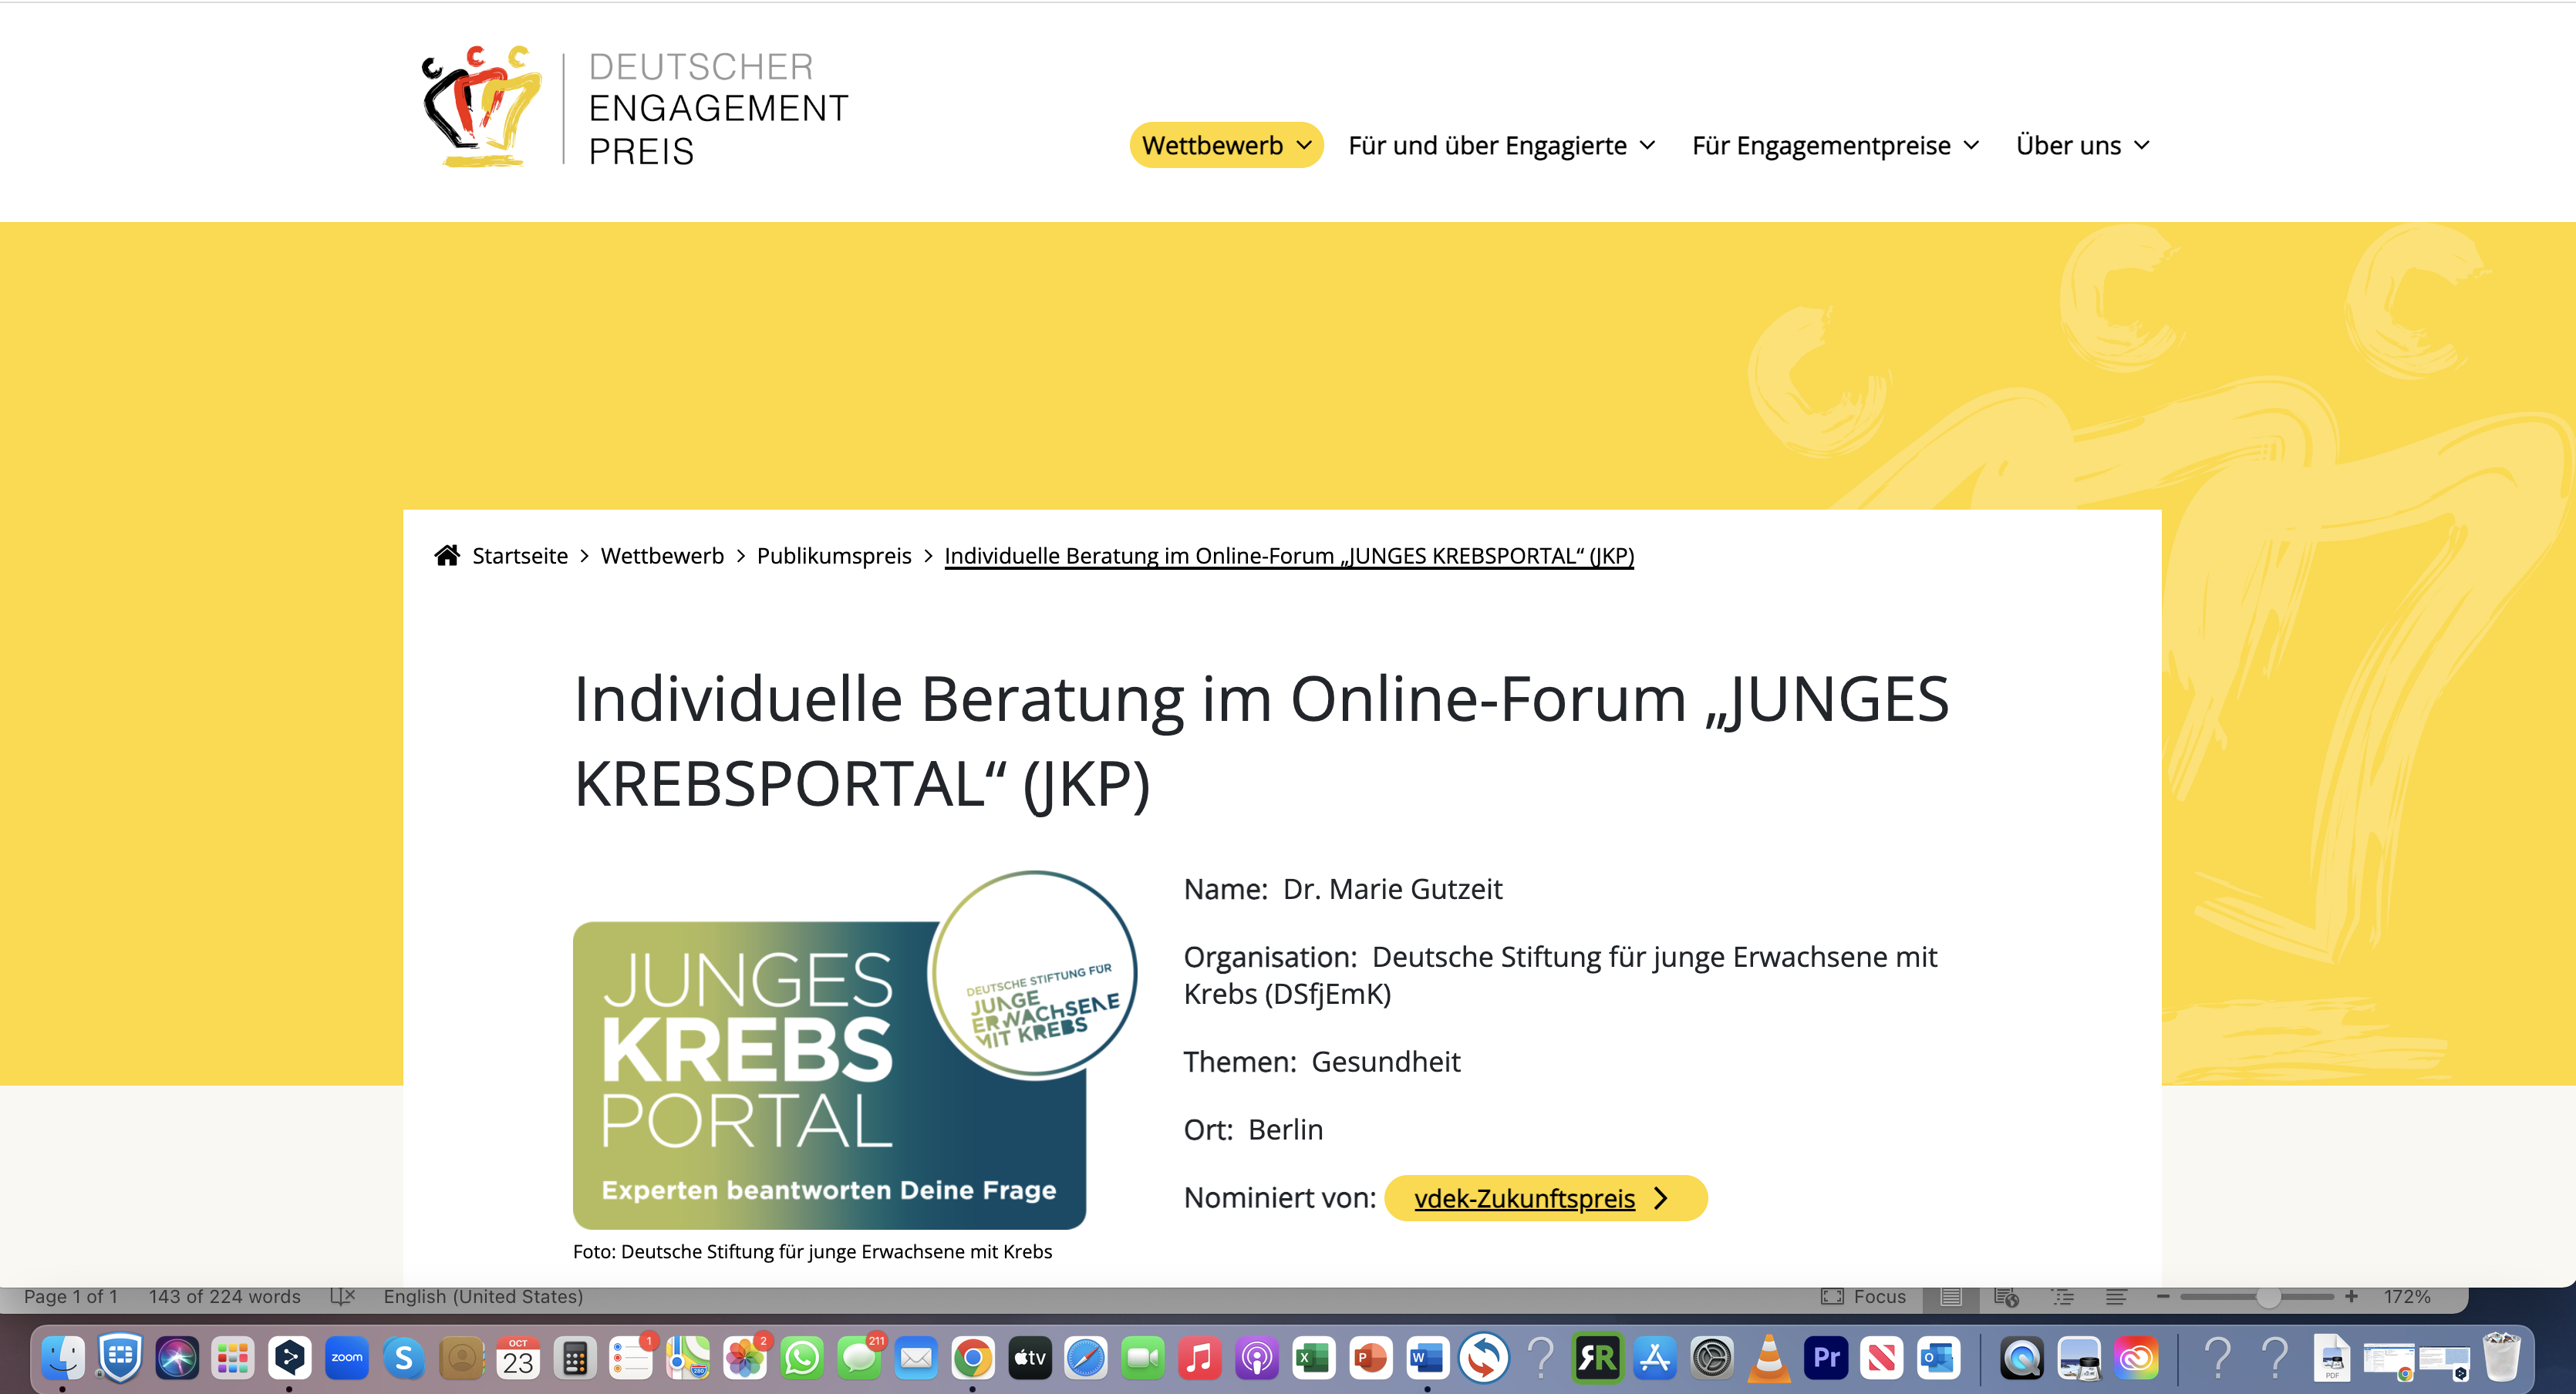
Task: Go to Publikumspreis in the breadcrumb
Action: click(x=834, y=555)
